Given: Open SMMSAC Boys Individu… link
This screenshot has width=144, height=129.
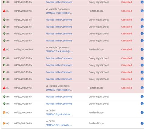Looking at the screenshot, I should coord(59,114).
